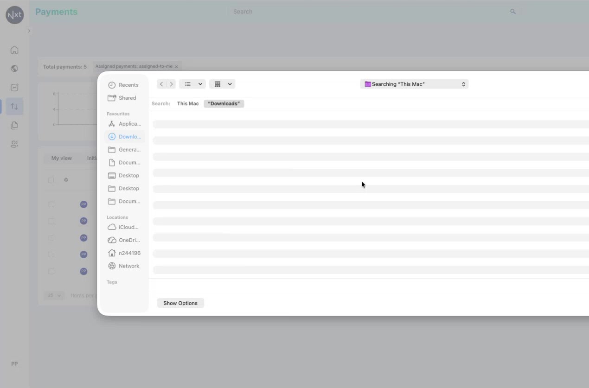The height and width of the screenshot is (388, 589).
Task: Tick the fourth payment row checkbox
Action: pos(51,254)
